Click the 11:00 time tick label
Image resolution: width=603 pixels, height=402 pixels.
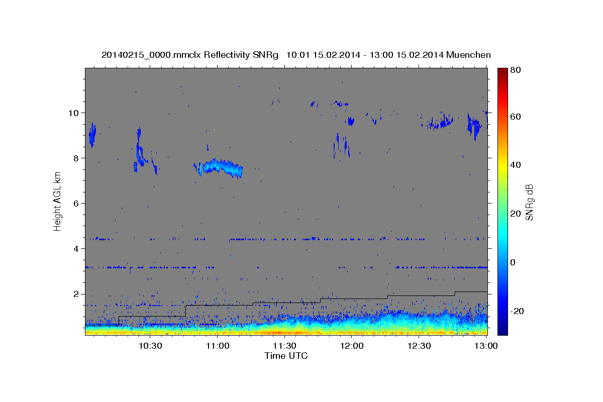tap(218, 346)
